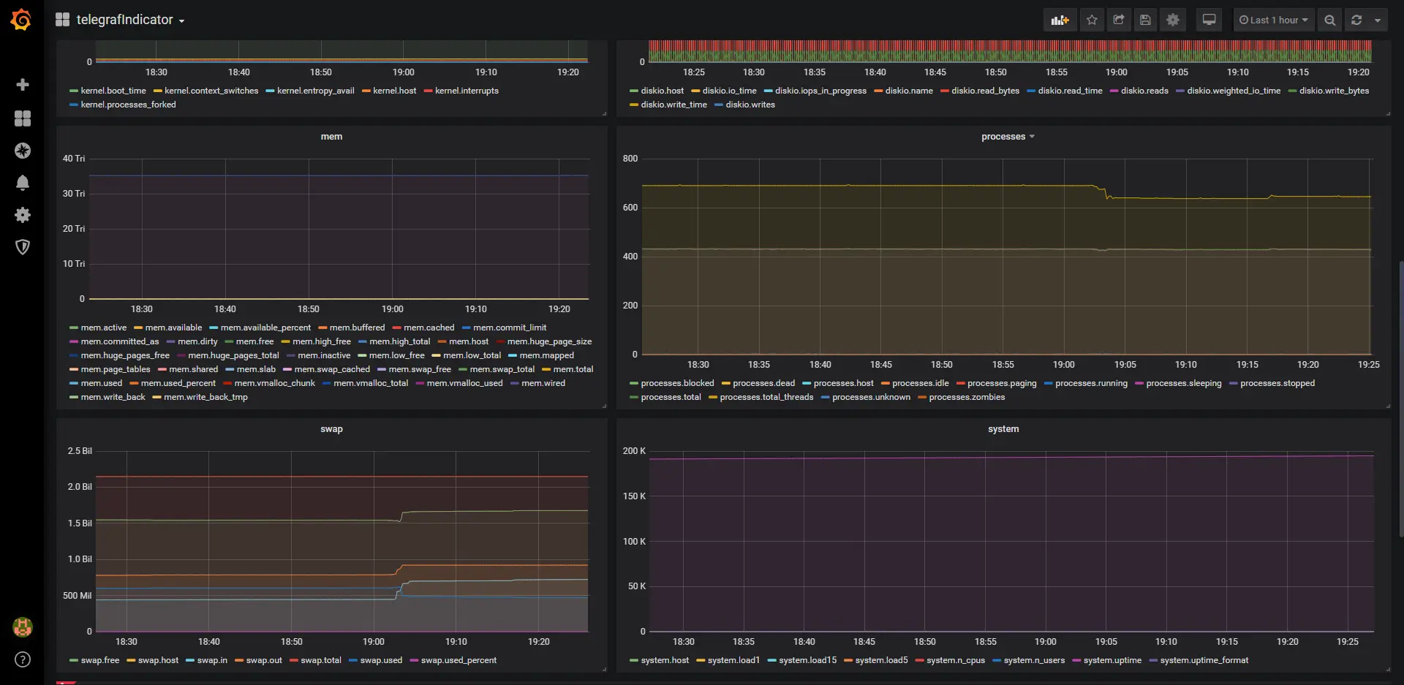1404x685 pixels.
Task: Open the refresh interval dropdown arrow
Action: pyautogui.click(x=1378, y=20)
